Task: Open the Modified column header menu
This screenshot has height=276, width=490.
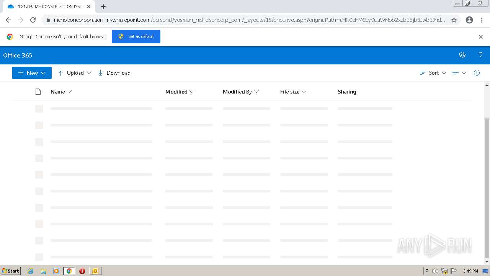Action: pyautogui.click(x=180, y=92)
